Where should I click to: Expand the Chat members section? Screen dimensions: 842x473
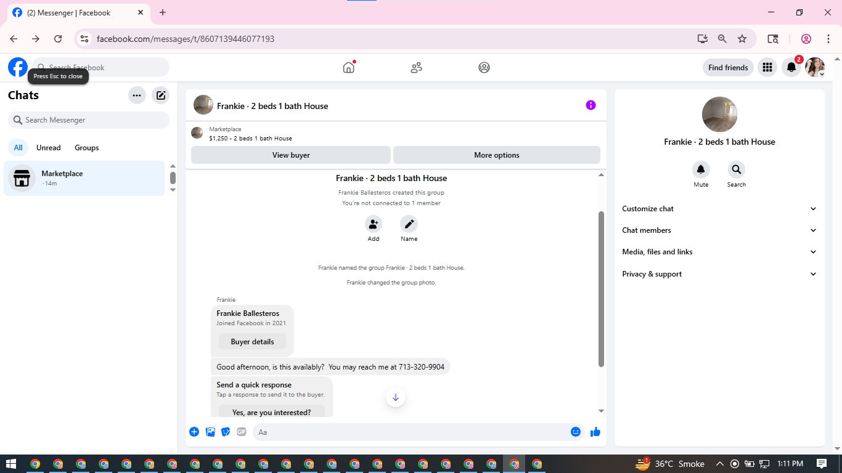[719, 230]
